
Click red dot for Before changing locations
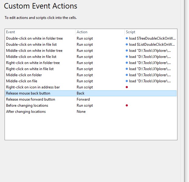tap(127, 105)
